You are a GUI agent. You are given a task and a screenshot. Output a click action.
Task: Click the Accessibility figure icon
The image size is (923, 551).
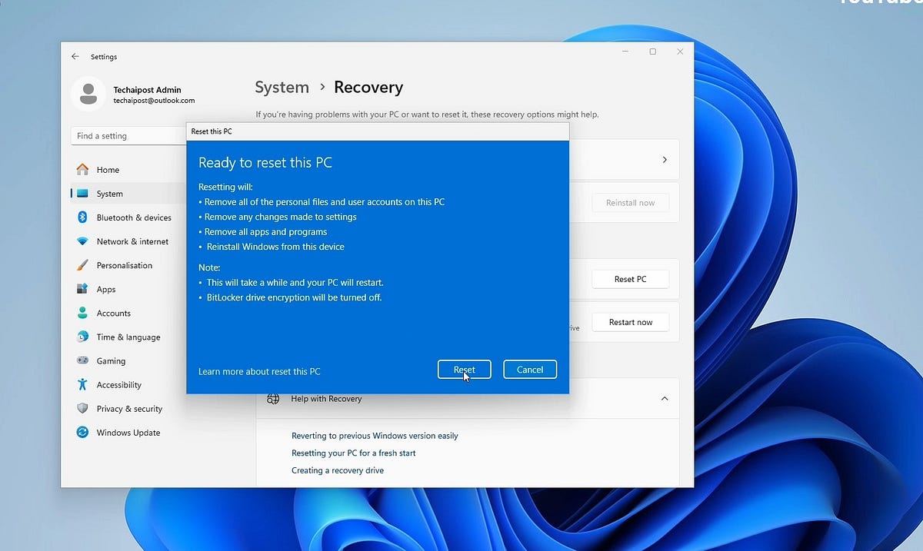pos(82,384)
